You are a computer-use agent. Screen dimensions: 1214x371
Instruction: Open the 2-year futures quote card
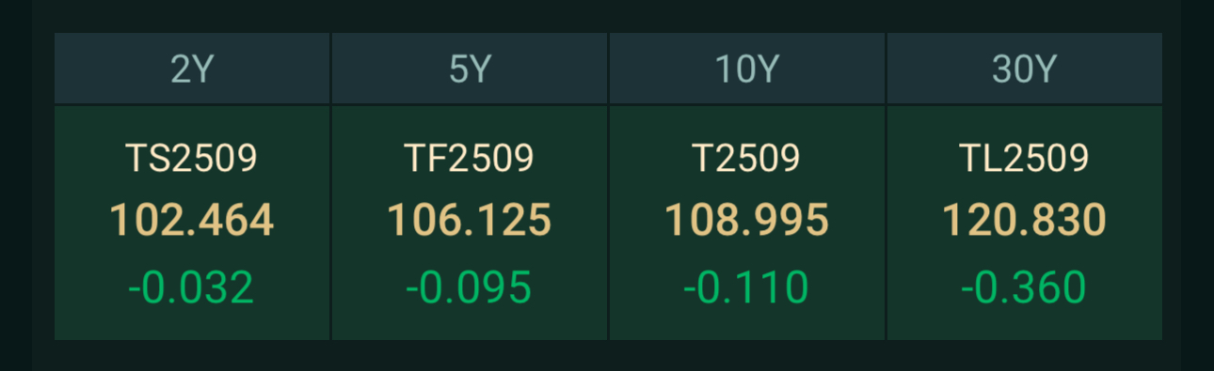[192, 223]
